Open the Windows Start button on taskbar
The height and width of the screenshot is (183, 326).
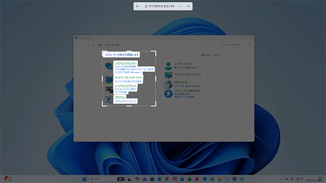point(84,179)
